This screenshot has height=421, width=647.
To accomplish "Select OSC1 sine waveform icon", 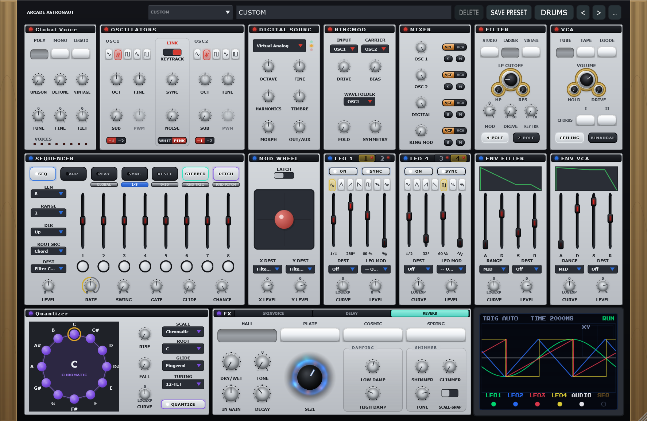I will (x=109, y=54).
